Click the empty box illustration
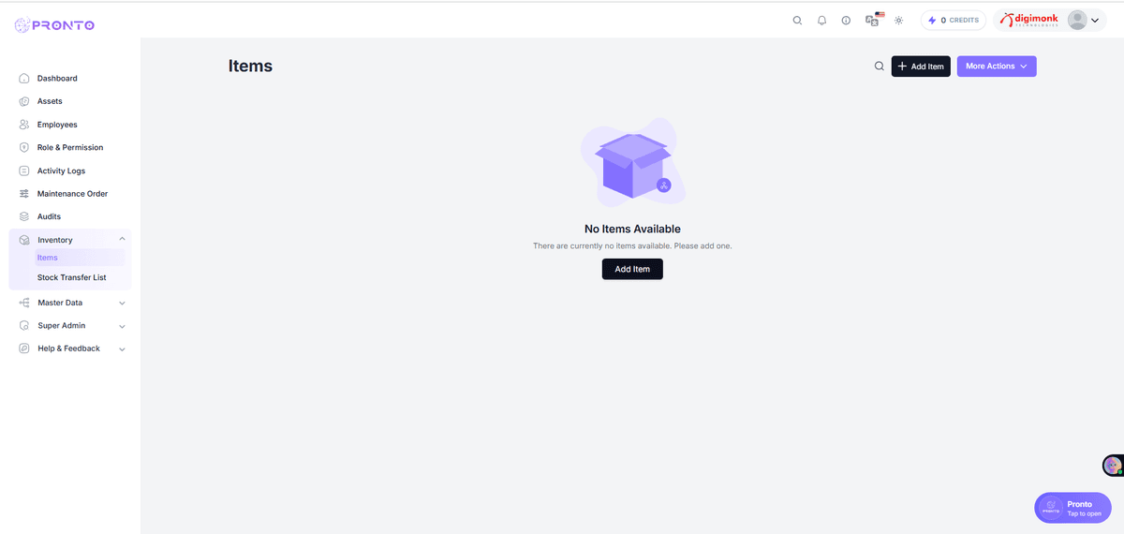1124x534 pixels. click(x=633, y=163)
